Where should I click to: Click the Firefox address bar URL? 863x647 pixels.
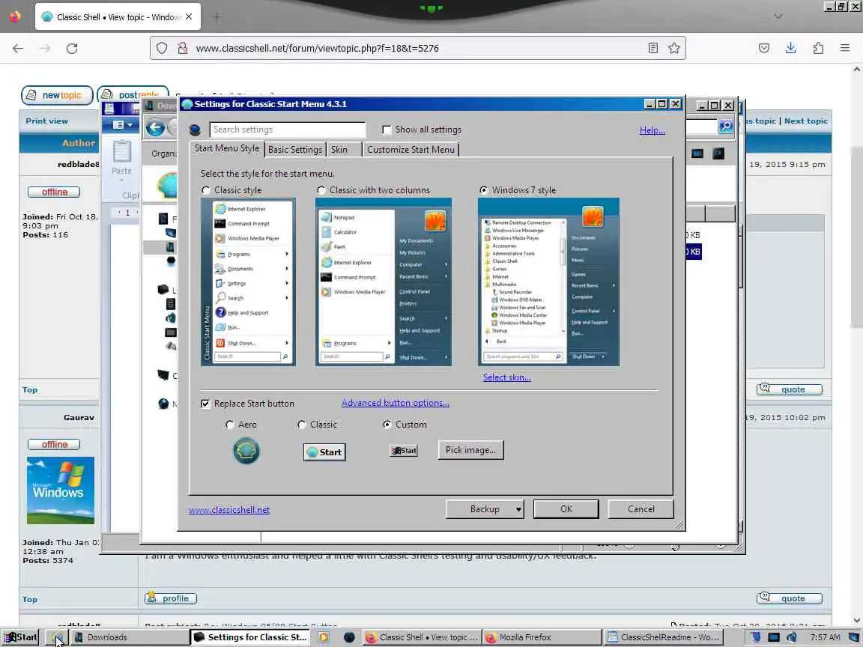[317, 49]
